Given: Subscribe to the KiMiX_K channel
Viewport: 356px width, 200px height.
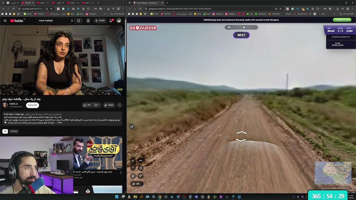Looking at the screenshot, I should click(x=32, y=105).
